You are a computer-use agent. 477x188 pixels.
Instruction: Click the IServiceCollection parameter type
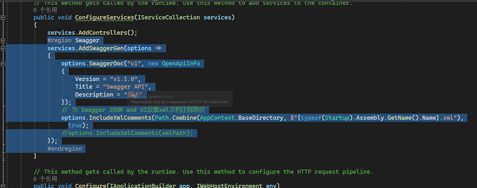tap(169, 17)
